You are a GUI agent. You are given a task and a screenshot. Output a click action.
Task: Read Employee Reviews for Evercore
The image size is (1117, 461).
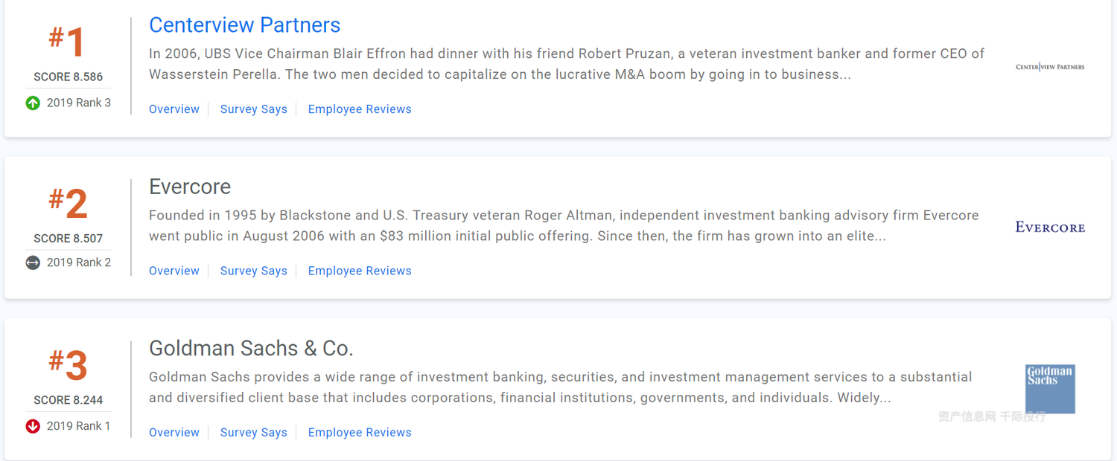point(360,271)
